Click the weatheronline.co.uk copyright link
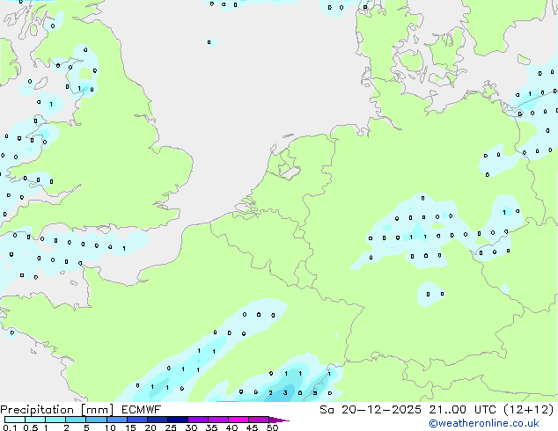This screenshot has width=558, height=431. point(484,423)
